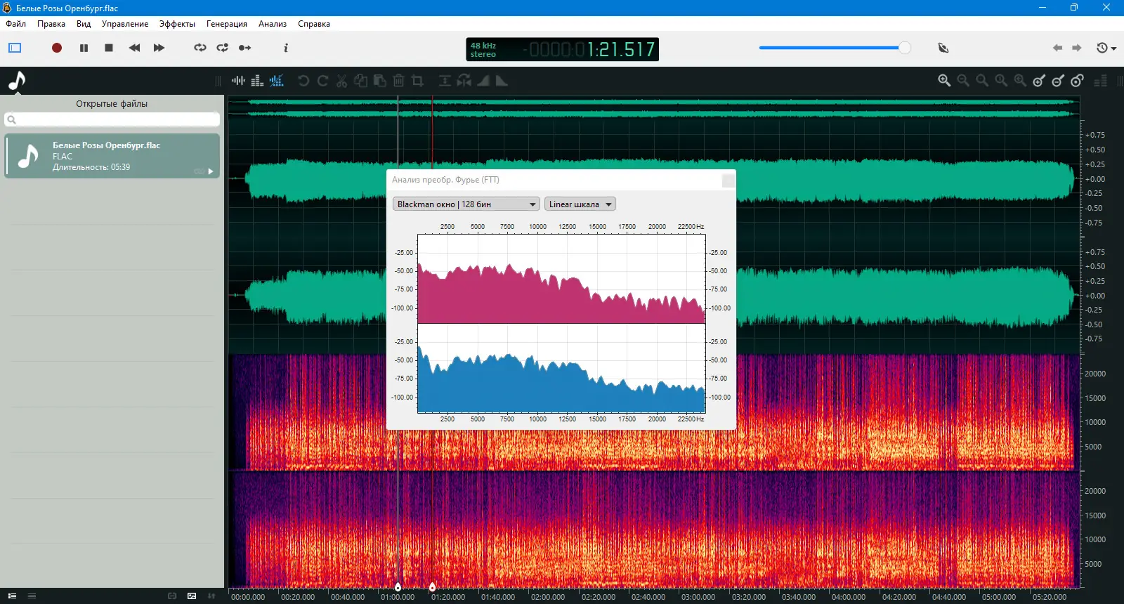Viewport: 1124px width, 604px height.
Task: Switch file list to detailed view icon
Action: coord(12,596)
